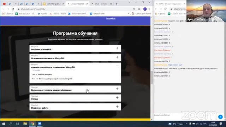Reload the page in the right browser window

click(x=165, y=9)
